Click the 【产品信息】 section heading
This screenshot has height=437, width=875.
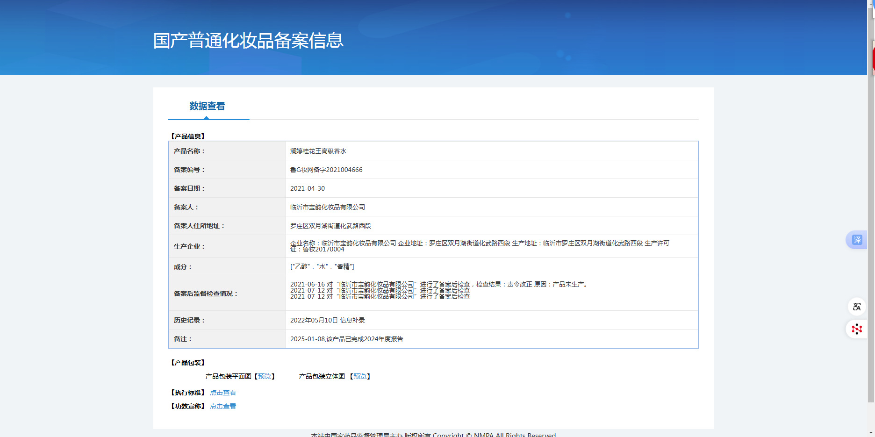(x=188, y=136)
